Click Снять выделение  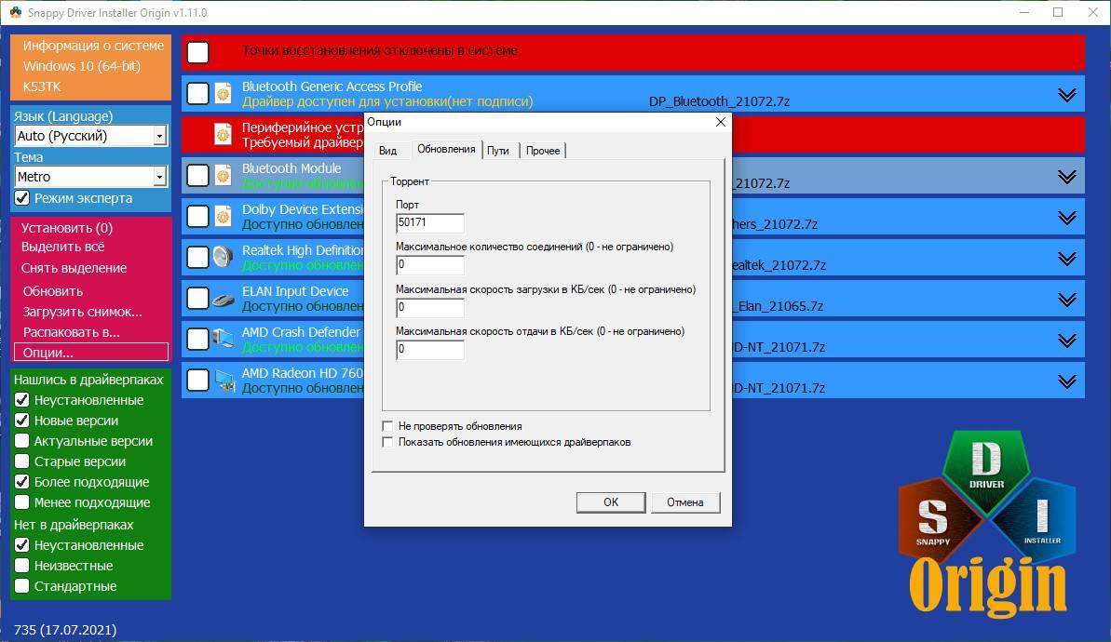click(74, 268)
